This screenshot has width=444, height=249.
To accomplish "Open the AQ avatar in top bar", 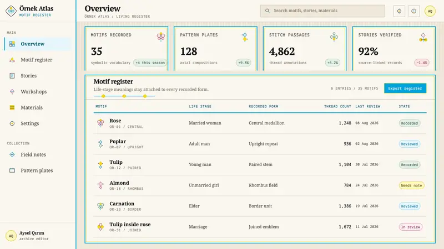I will pyautogui.click(x=430, y=11).
